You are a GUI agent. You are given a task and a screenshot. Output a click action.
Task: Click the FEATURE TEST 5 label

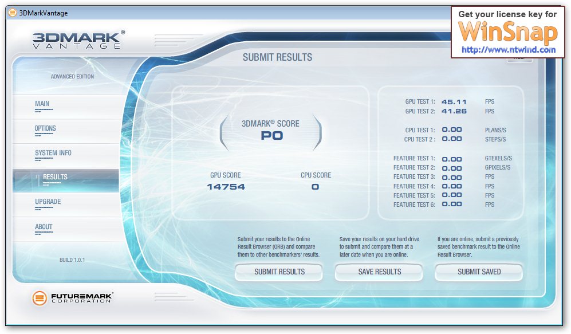point(414,195)
